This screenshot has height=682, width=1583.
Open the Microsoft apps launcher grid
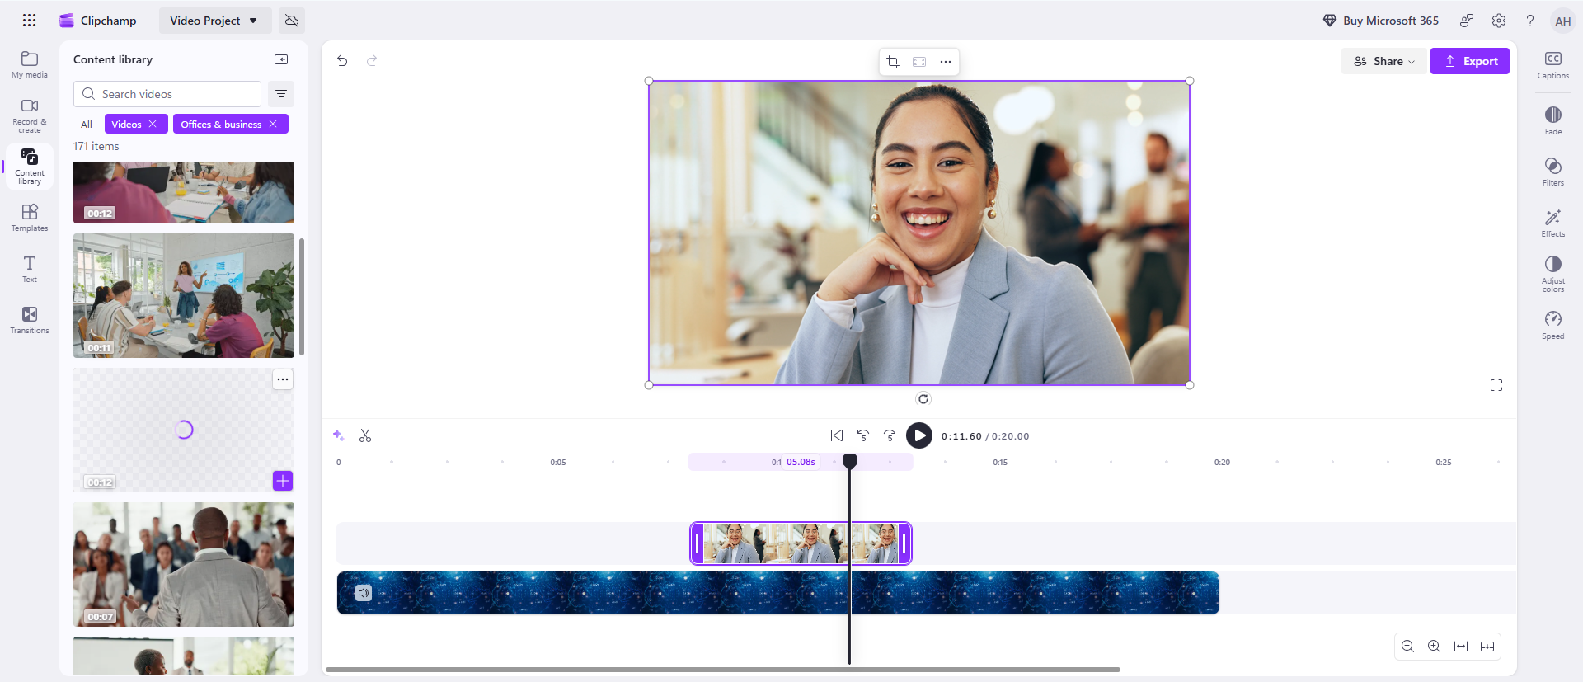(30, 21)
